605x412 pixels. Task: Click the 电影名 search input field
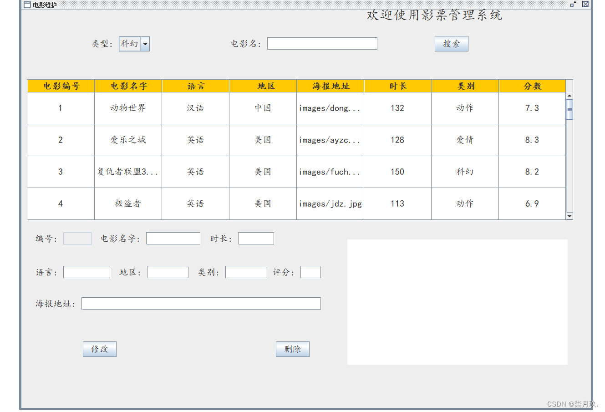click(322, 44)
